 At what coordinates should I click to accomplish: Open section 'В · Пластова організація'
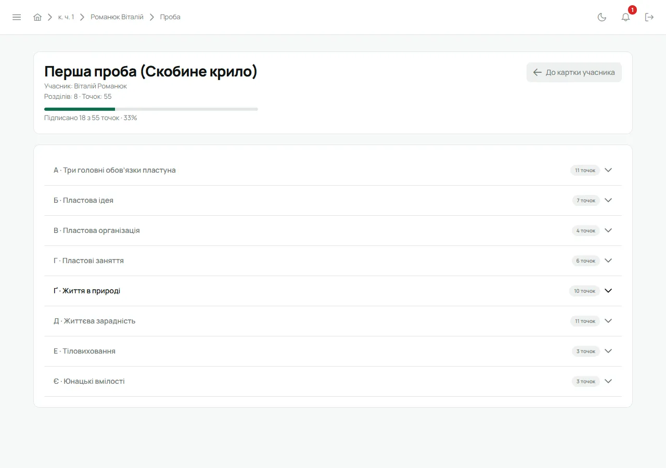[333, 231]
